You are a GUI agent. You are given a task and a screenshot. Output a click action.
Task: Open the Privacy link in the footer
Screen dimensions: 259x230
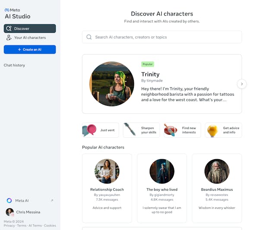[x=9, y=226]
